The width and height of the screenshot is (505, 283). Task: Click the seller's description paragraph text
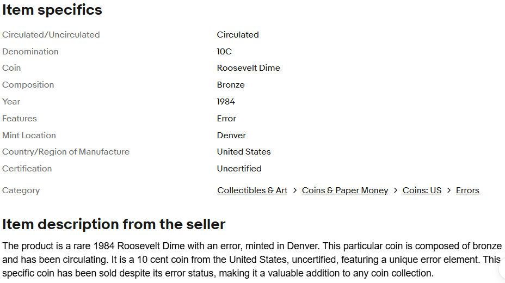coord(252,260)
